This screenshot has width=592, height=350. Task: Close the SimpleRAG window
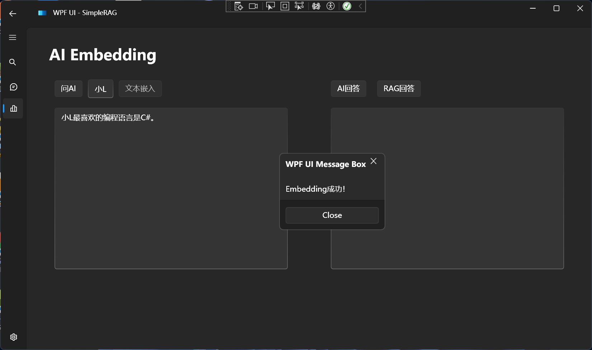pos(580,8)
